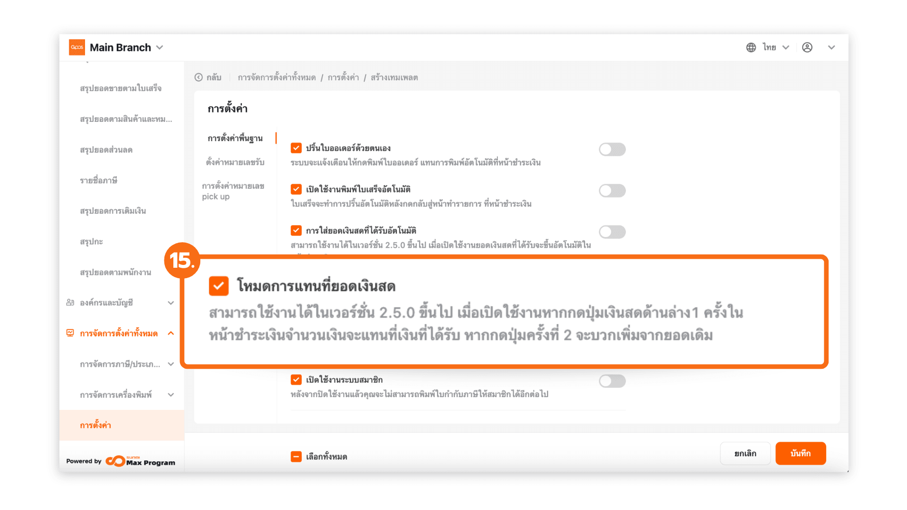This screenshot has height=510, width=907.
Task: Click the orange บันทึก save button
Action: [x=800, y=453]
